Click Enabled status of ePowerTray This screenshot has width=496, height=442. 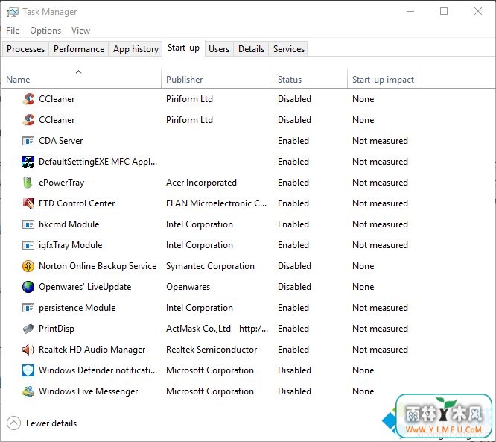(293, 183)
